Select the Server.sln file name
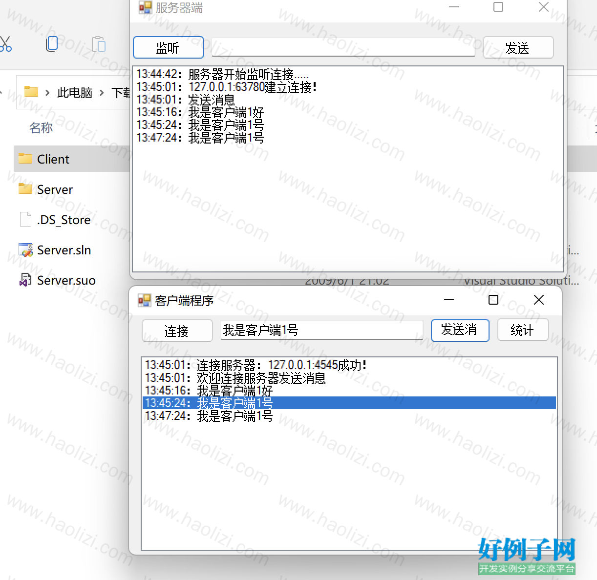Screen dimensions: 597x580 point(64,250)
